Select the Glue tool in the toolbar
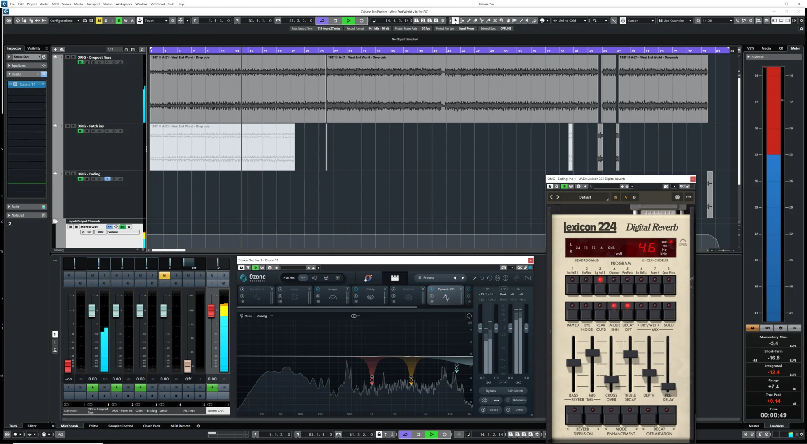 (x=489, y=21)
